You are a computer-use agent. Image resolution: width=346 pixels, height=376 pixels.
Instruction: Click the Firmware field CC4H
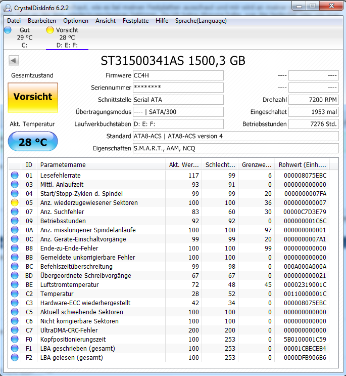point(178,75)
